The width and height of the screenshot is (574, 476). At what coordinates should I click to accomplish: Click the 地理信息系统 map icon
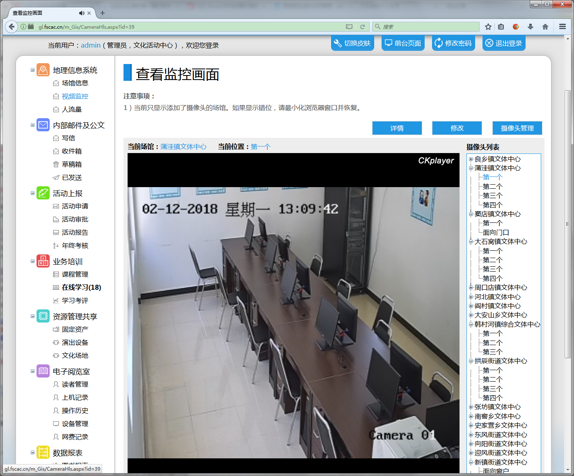pos(43,70)
